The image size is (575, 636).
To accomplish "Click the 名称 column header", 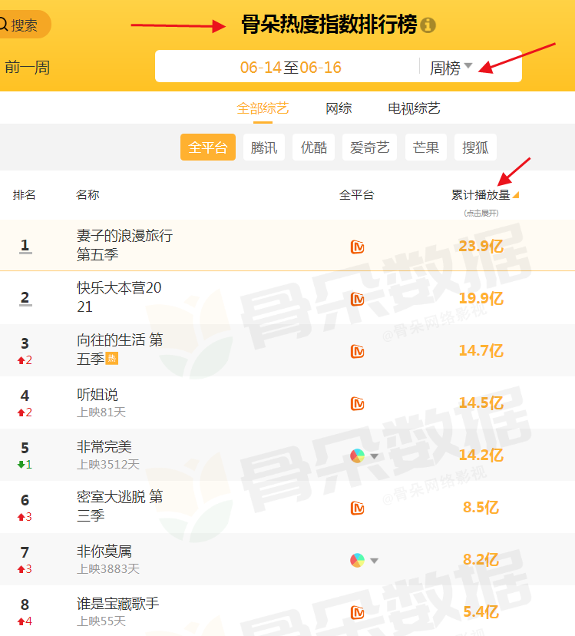I will pos(88,194).
